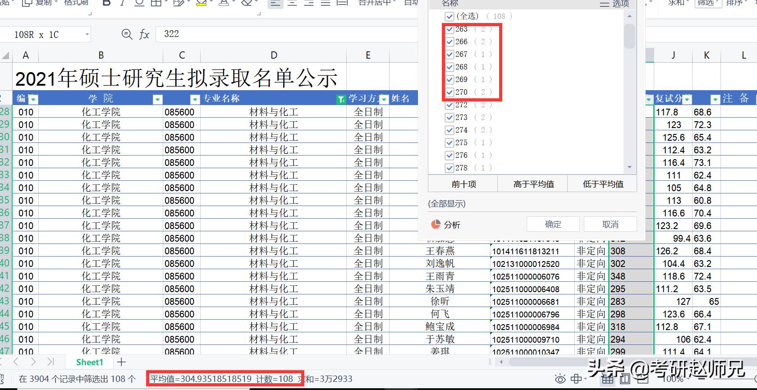Uncheck the 270 filter checkbox
757x390 pixels.
coord(450,92)
